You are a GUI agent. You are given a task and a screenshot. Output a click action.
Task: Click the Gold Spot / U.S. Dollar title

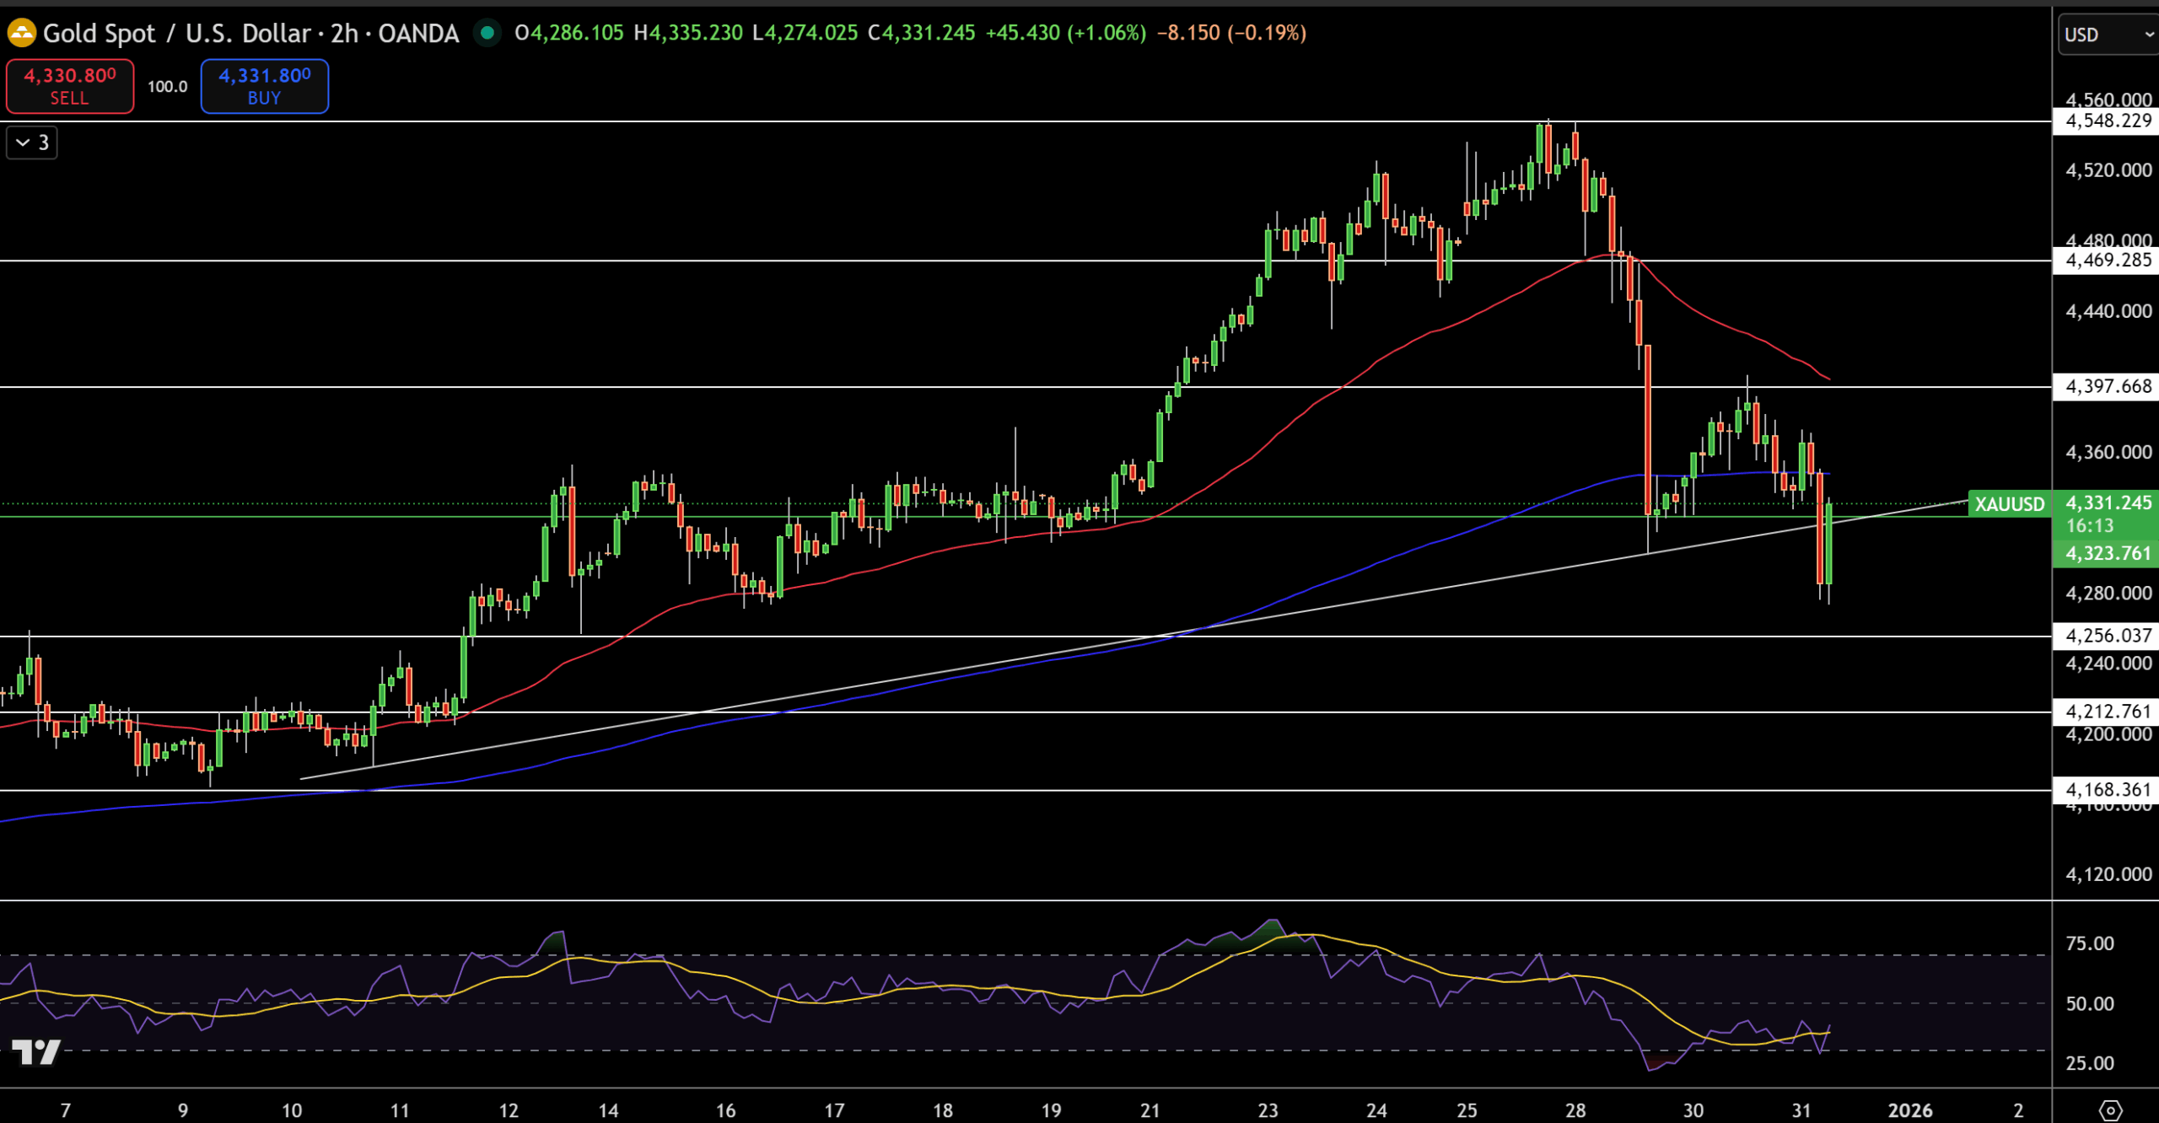point(177,33)
